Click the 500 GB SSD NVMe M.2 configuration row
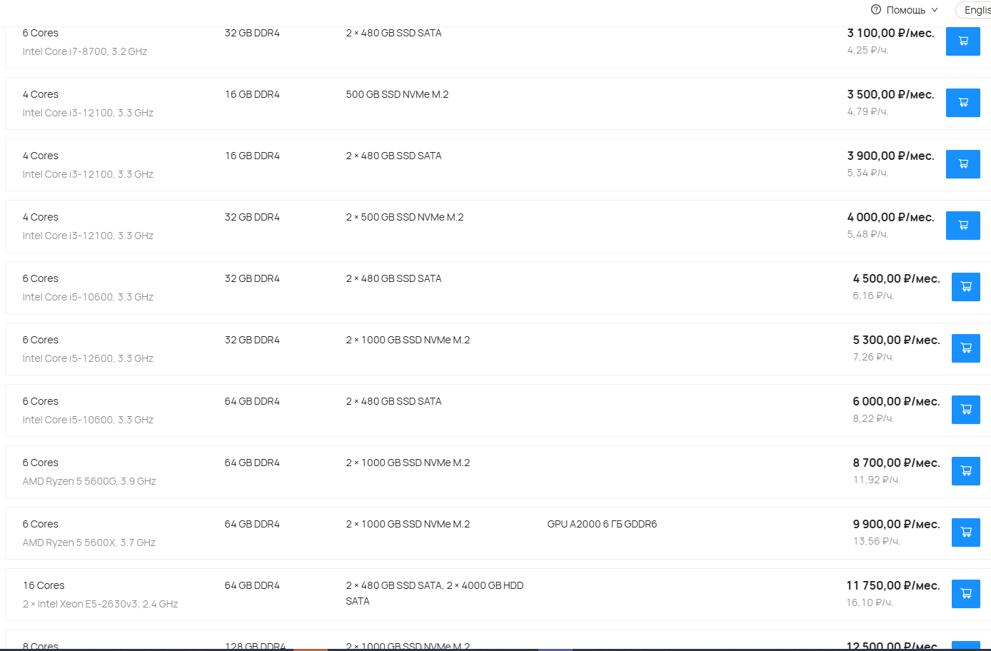Viewport: 991px width, 651px height. point(498,104)
